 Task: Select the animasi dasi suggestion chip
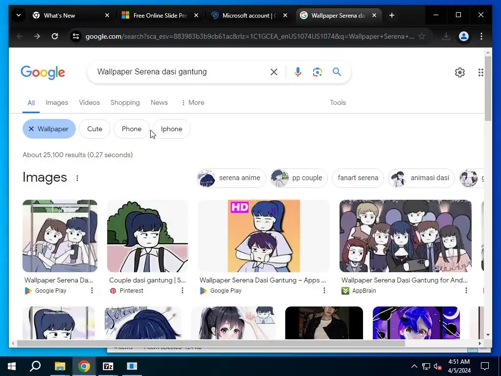[421, 178]
